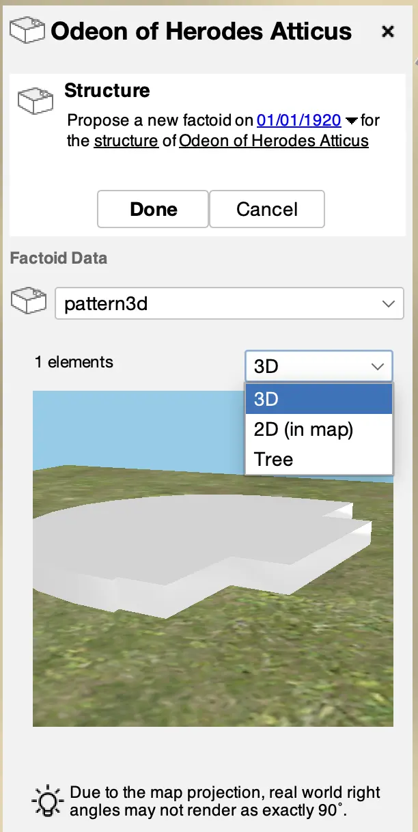
Task: Click the "1 elements" count label
Action: pyautogui.click(x=74, y=362)
